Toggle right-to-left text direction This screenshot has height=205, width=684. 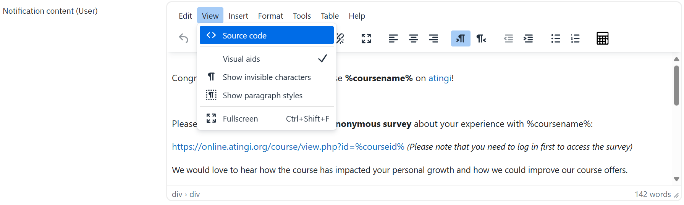pyautogui.click(x=481, y=38)
